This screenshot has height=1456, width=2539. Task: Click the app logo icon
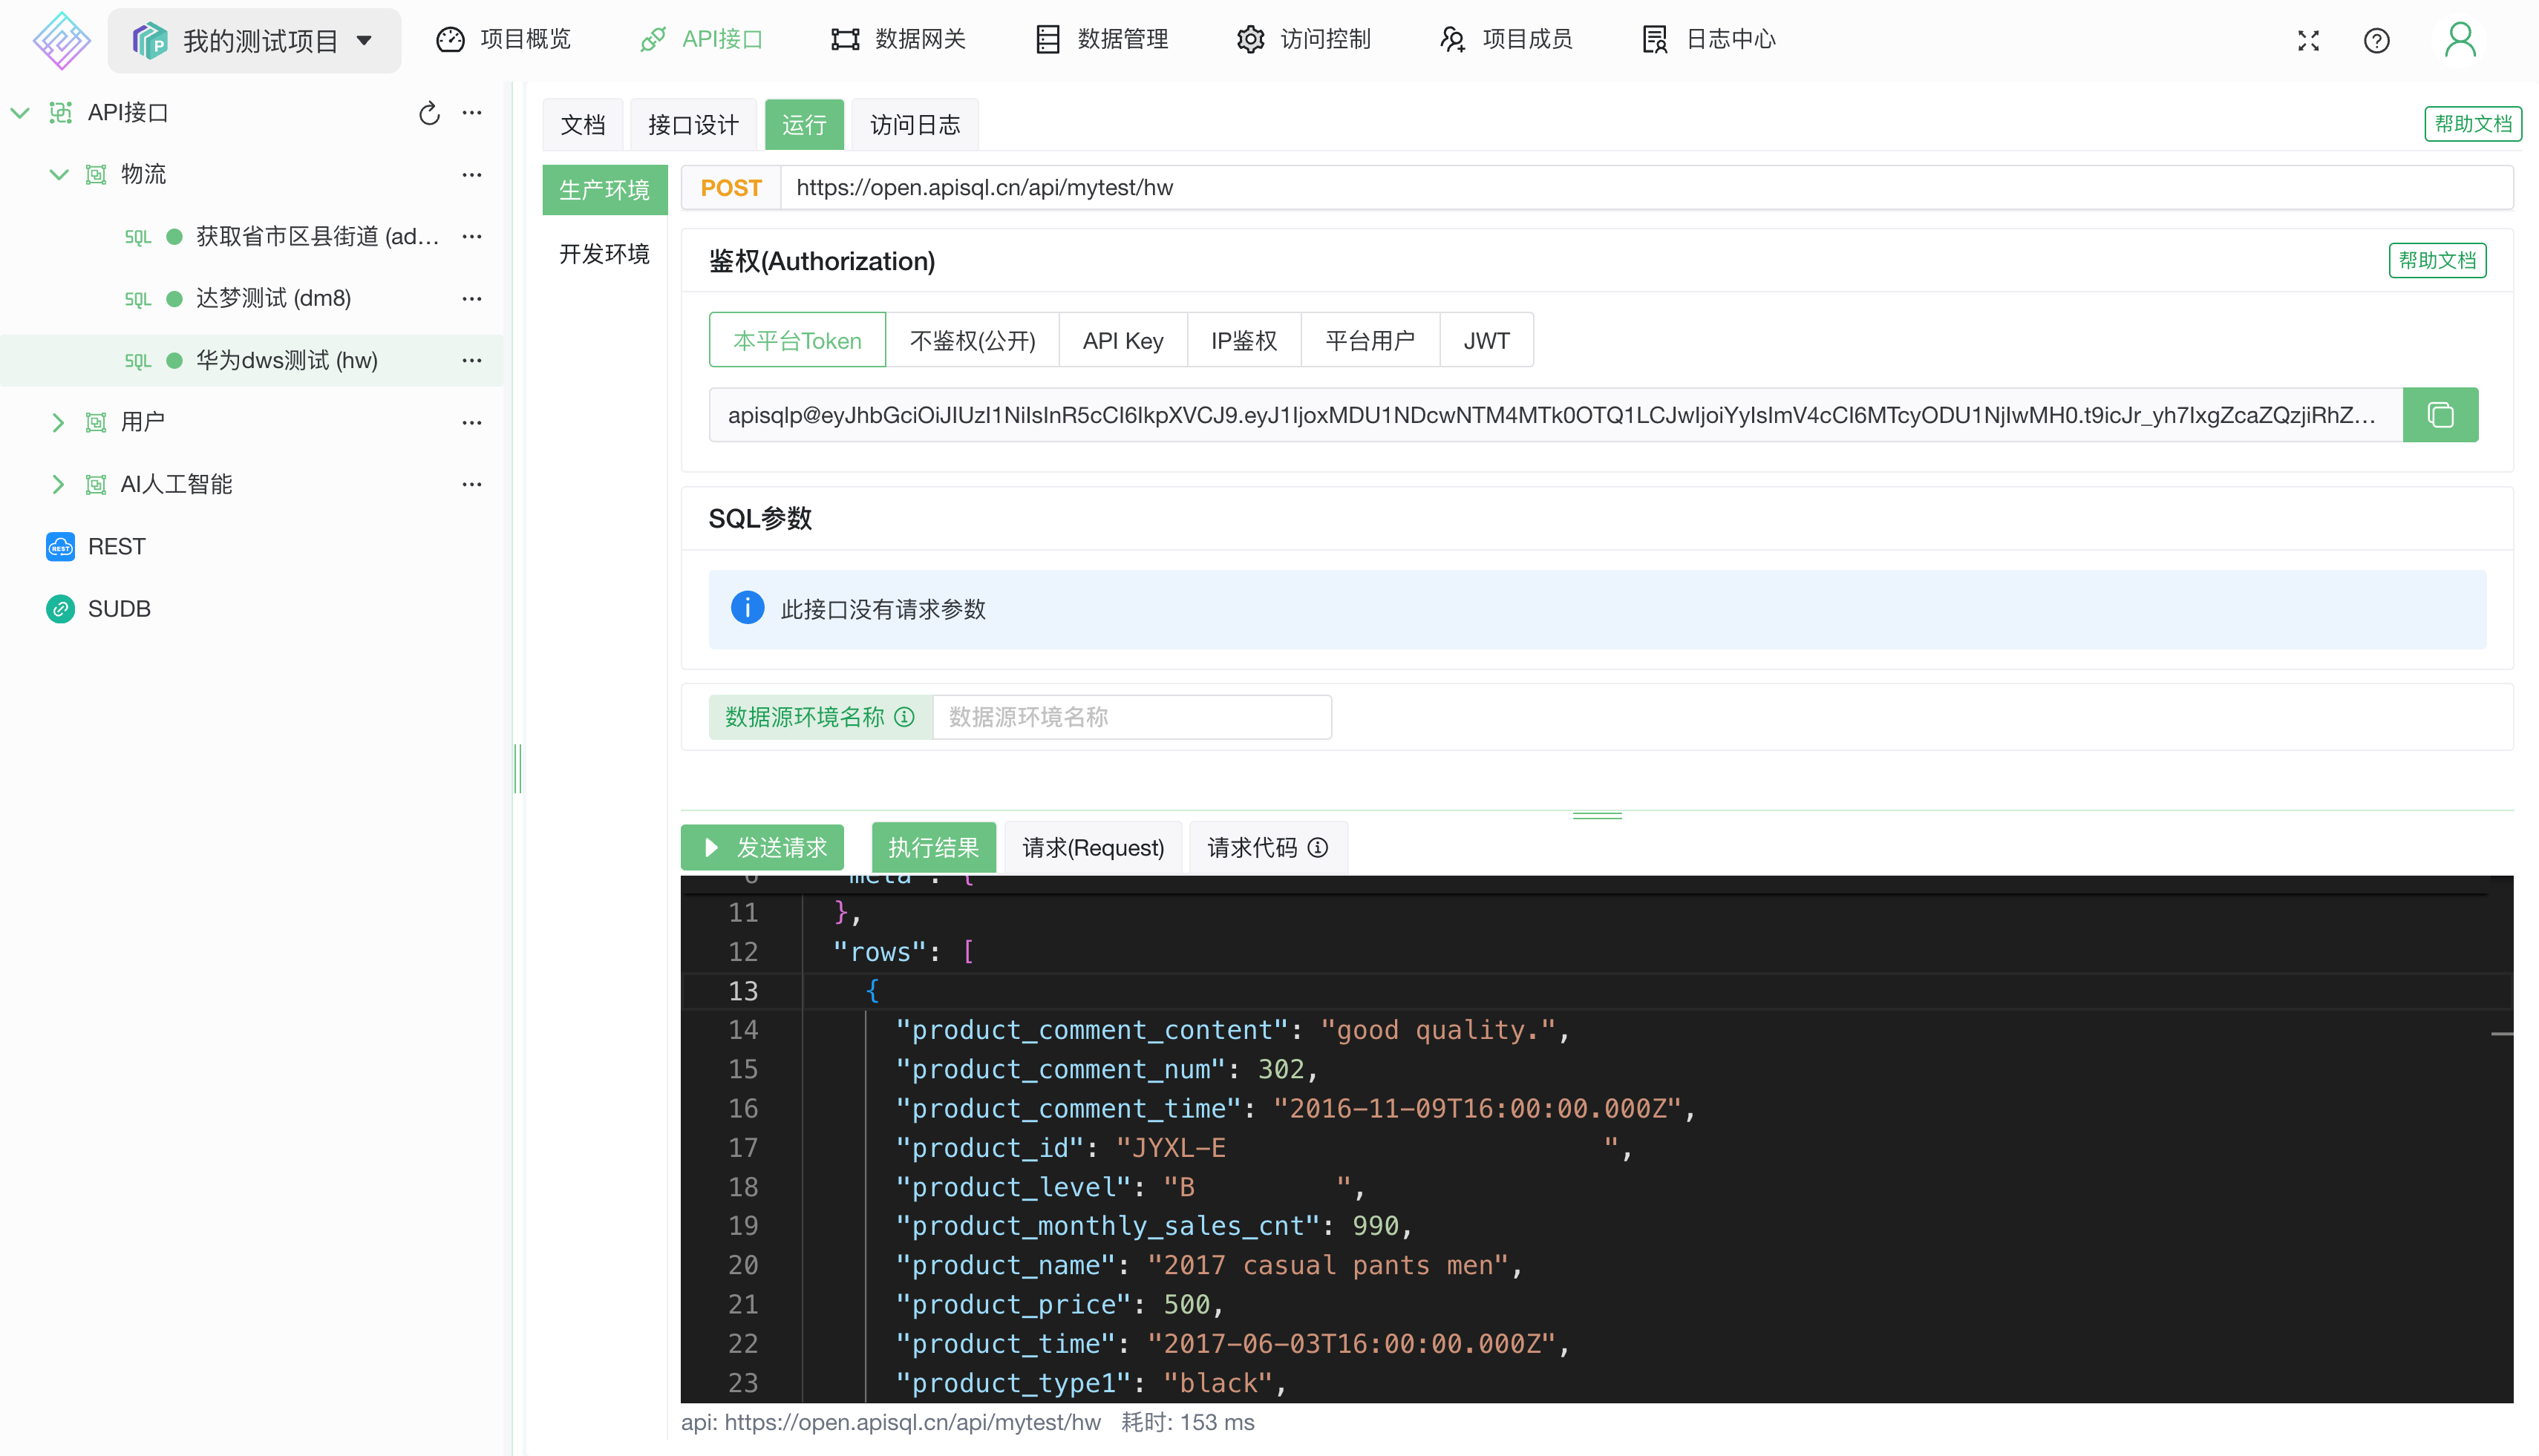tap(61, 40)
